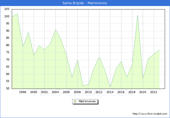The width and height of the screenshot is (170, 118).
Task: Click the x-axis year 2002
Action: tap(44, 92)
